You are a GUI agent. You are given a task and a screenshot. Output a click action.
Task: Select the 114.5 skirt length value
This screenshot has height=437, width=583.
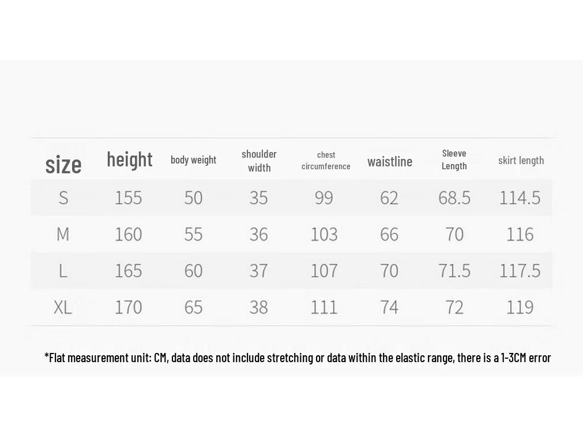pos(520,198)
